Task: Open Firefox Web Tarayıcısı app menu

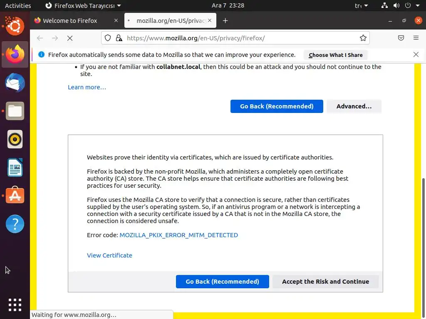Action: (83, 5)
